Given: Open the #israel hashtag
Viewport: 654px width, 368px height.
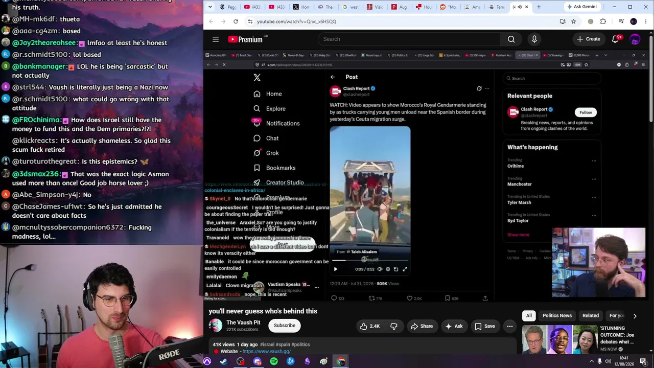Looking at the screenshot, I should (x=268, y=344).
